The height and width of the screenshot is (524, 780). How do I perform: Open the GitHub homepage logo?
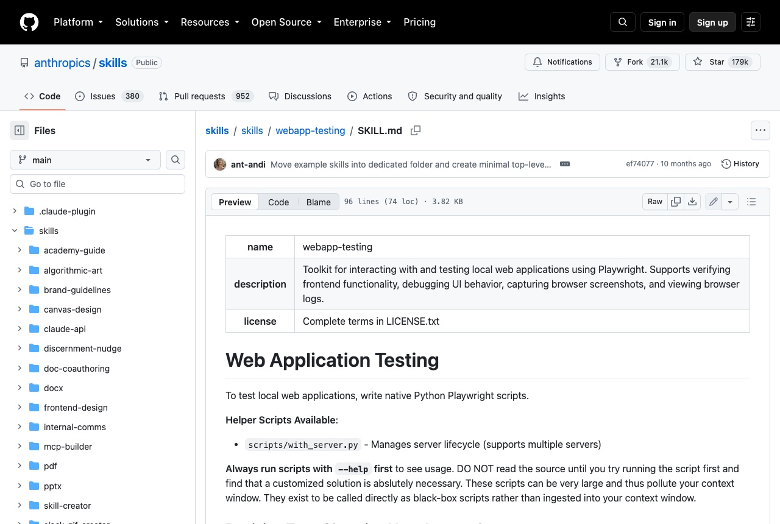click(x=29, y=22)
